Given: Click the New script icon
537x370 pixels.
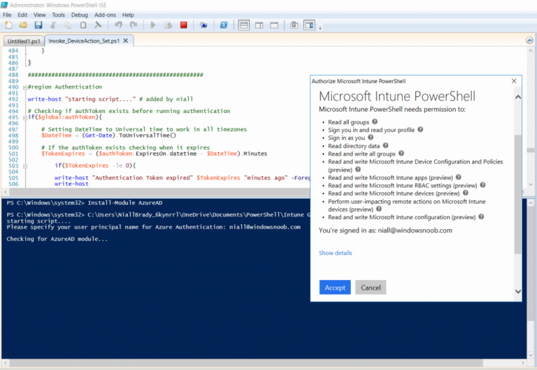Looking at the screenshot, I should 8,25.
